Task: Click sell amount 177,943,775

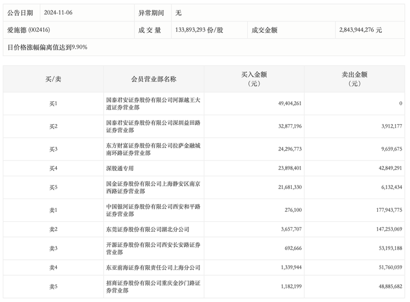Action: point(389,210)
